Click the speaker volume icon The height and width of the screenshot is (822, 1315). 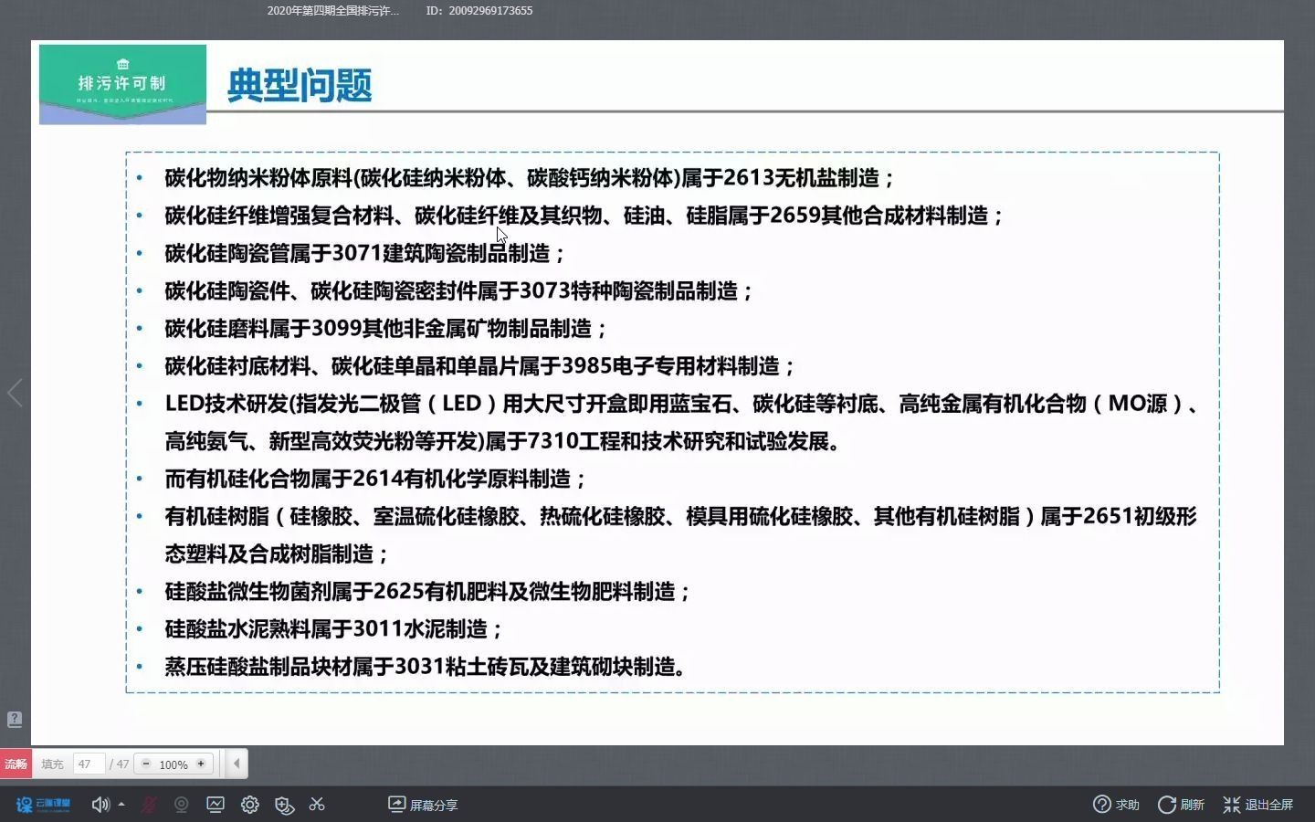(x=100, y=805)
